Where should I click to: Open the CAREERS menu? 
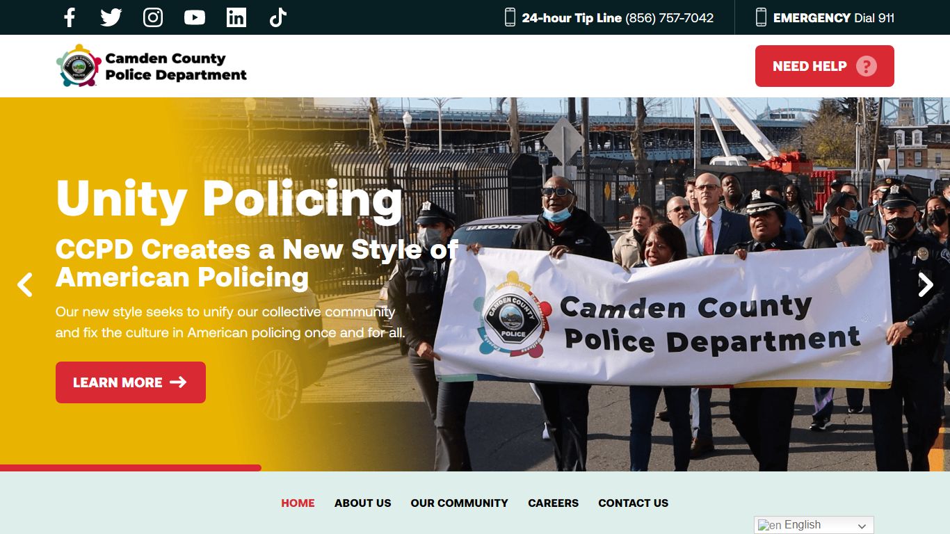pos(554,503)
